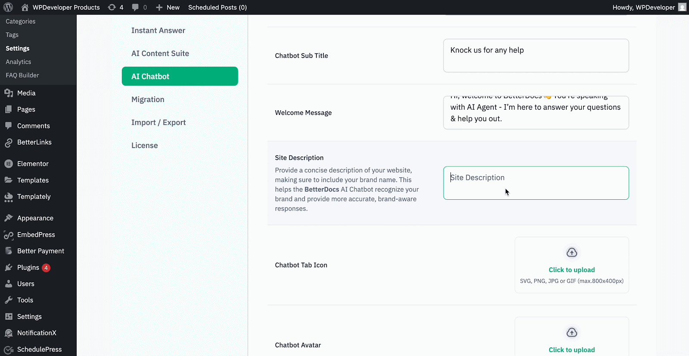Click the Chatbot Tab Icon upload cloud
Viewport: 689px width, 356px height.
click(x=571, y=253)
